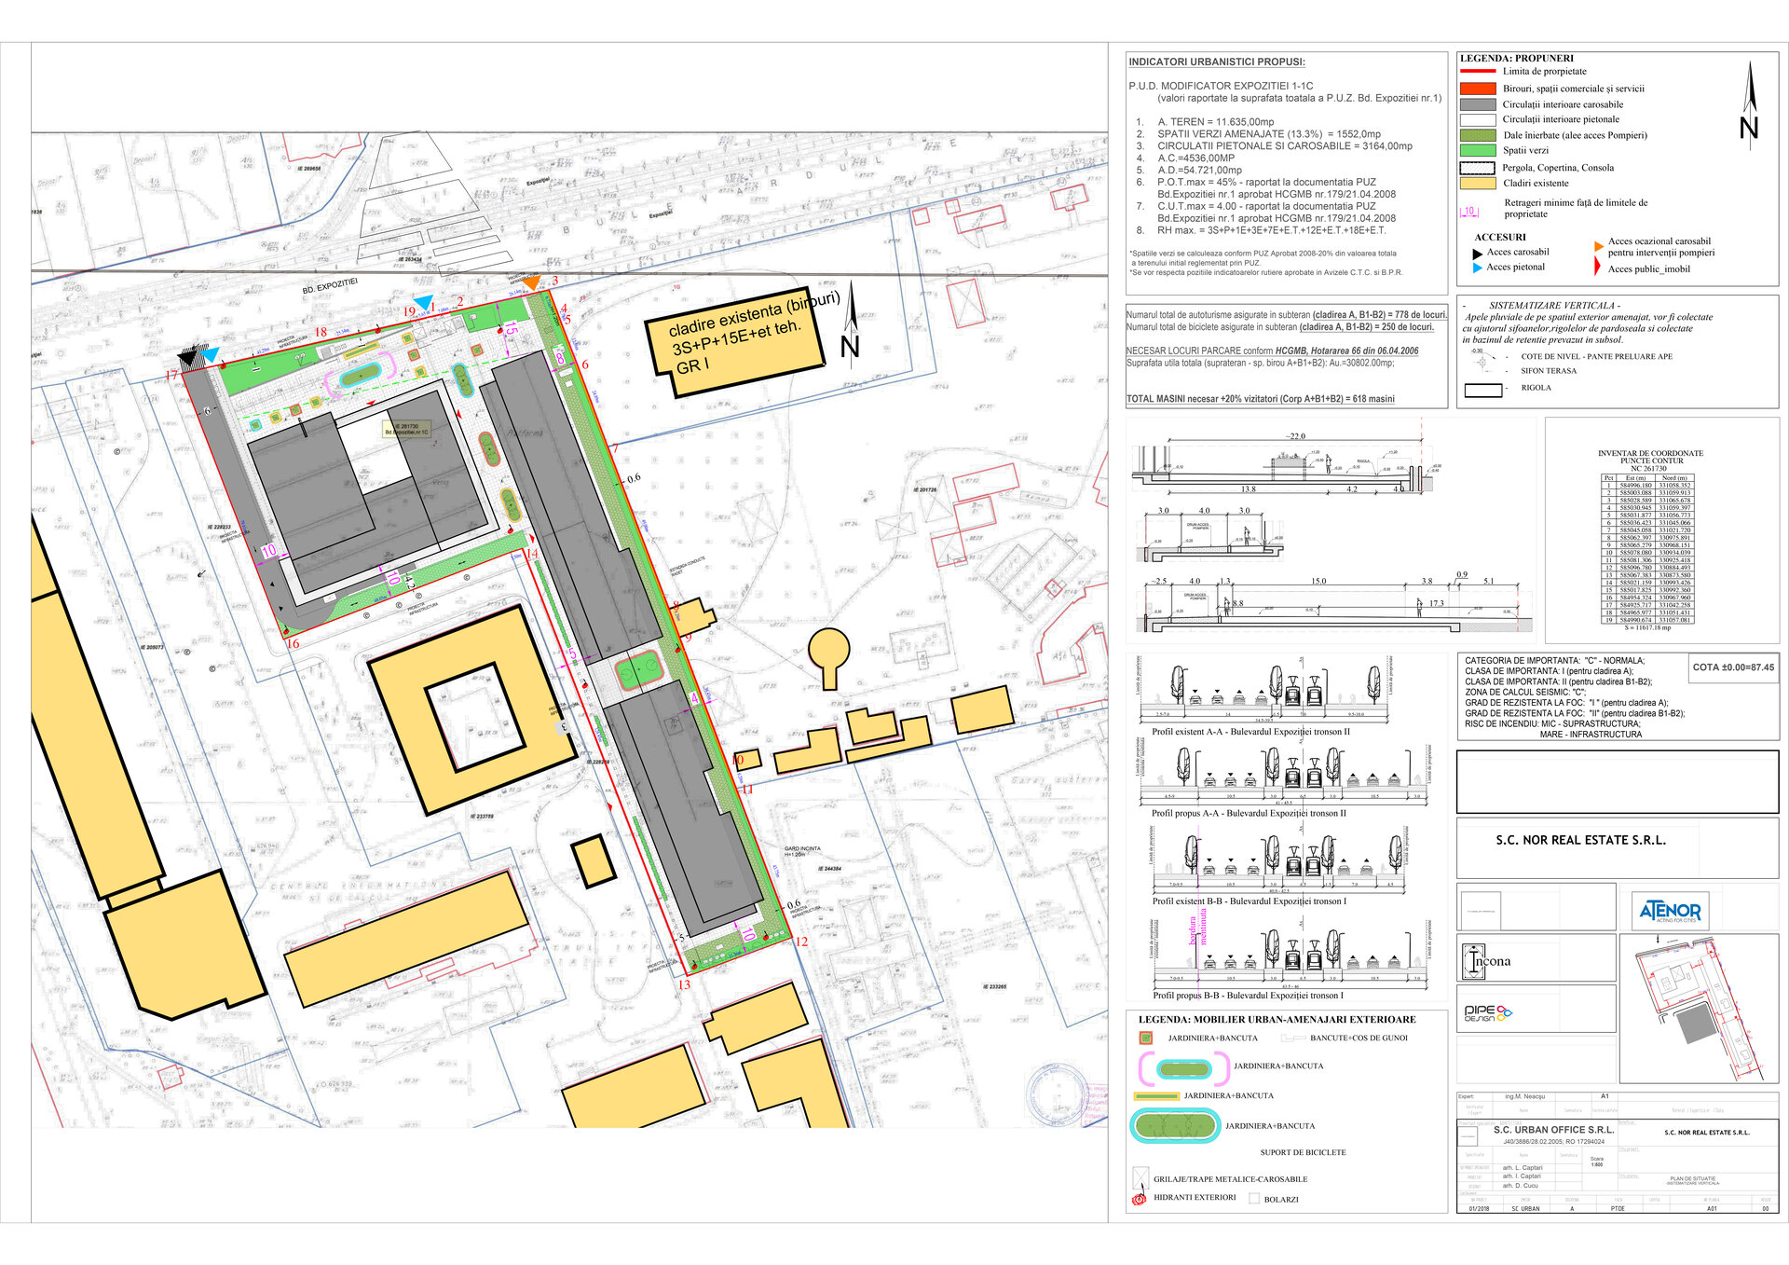
Task: Click the green 'Spatii verzi' legend swatch
Action: (x=1477, y=150)
